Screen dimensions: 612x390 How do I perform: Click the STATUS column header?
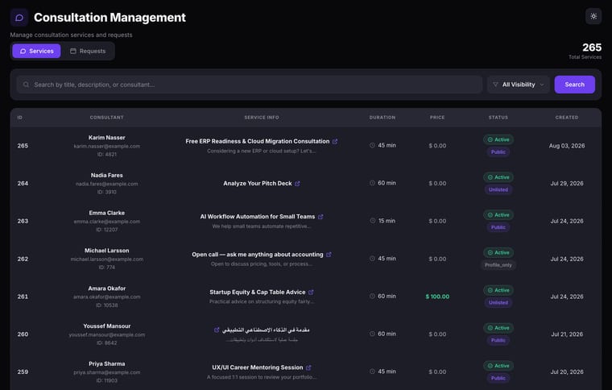(498, 118)
